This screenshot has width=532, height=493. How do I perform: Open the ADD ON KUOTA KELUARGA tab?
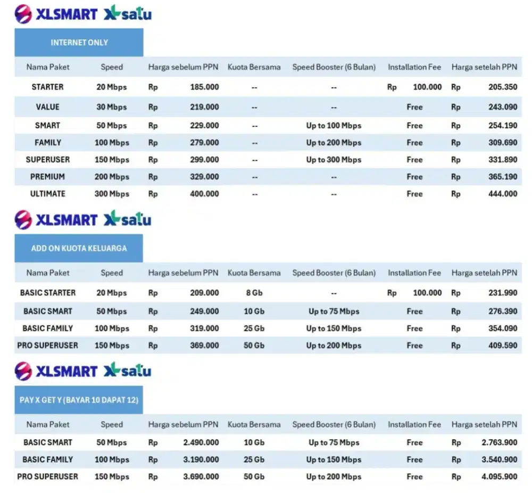79,248
